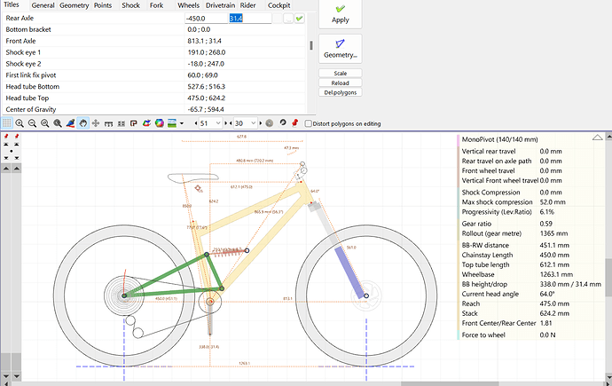The width and height of the screenshot is (612, 386).
Task: Click right arrow after the 51 box
Action: 226,123
